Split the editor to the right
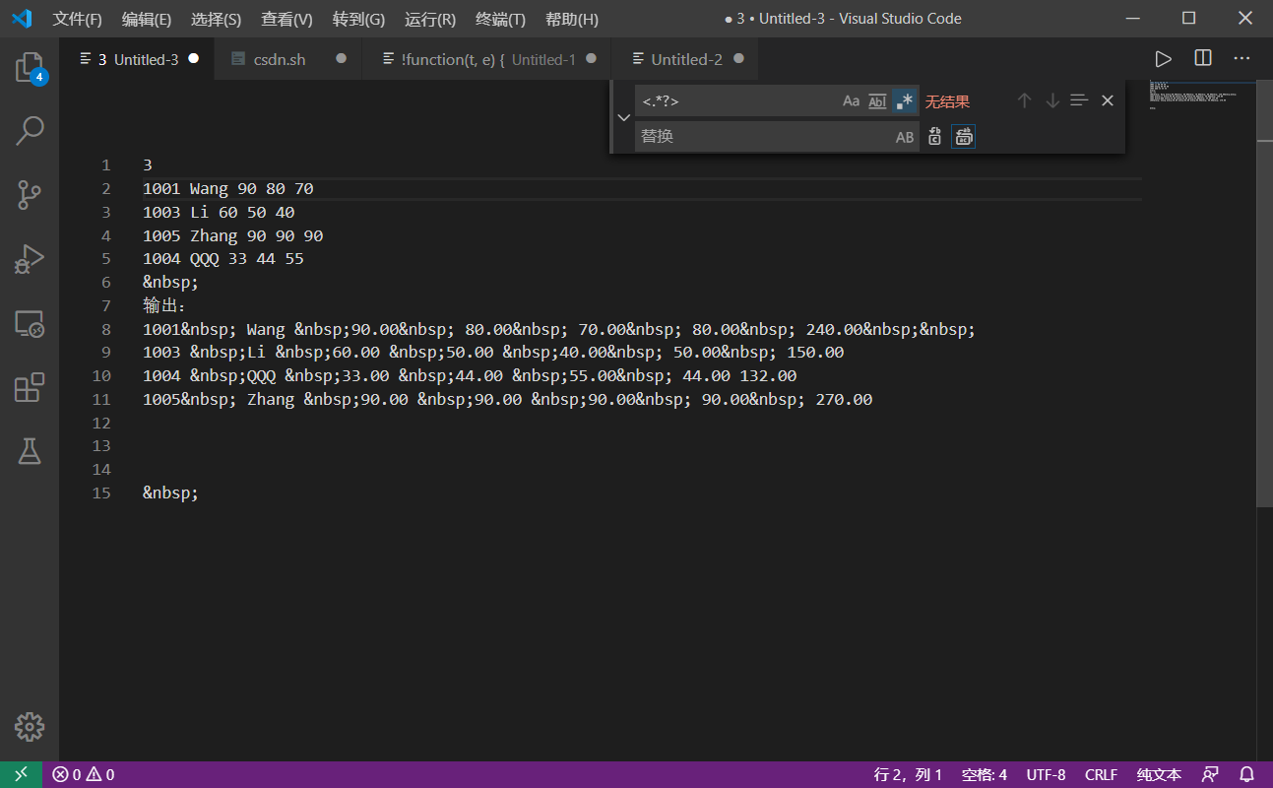Screen dimensions: 1273x788 (1203, 59)
